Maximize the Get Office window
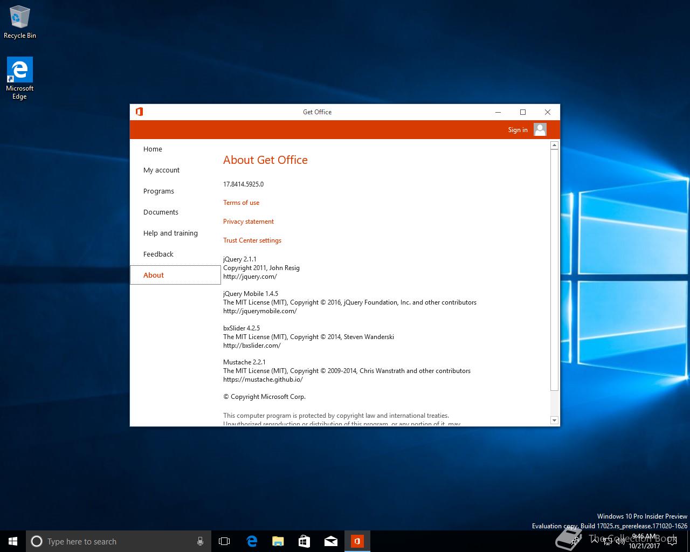690x552 pixels. pos(523,112)
